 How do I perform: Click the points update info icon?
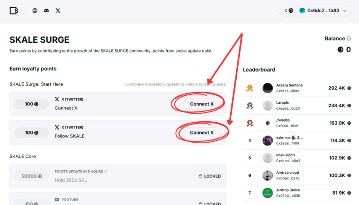tap(106, 172)
